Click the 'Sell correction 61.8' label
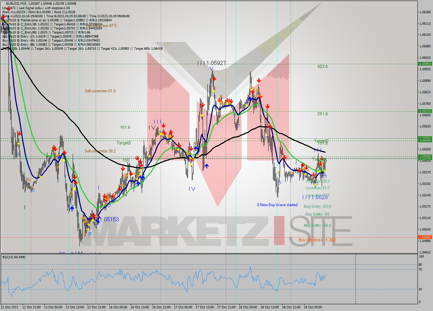Screen dimensions: 433x311 tap(100, 91)
